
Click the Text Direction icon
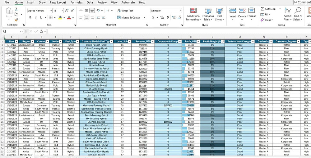(x=108, y=11)
